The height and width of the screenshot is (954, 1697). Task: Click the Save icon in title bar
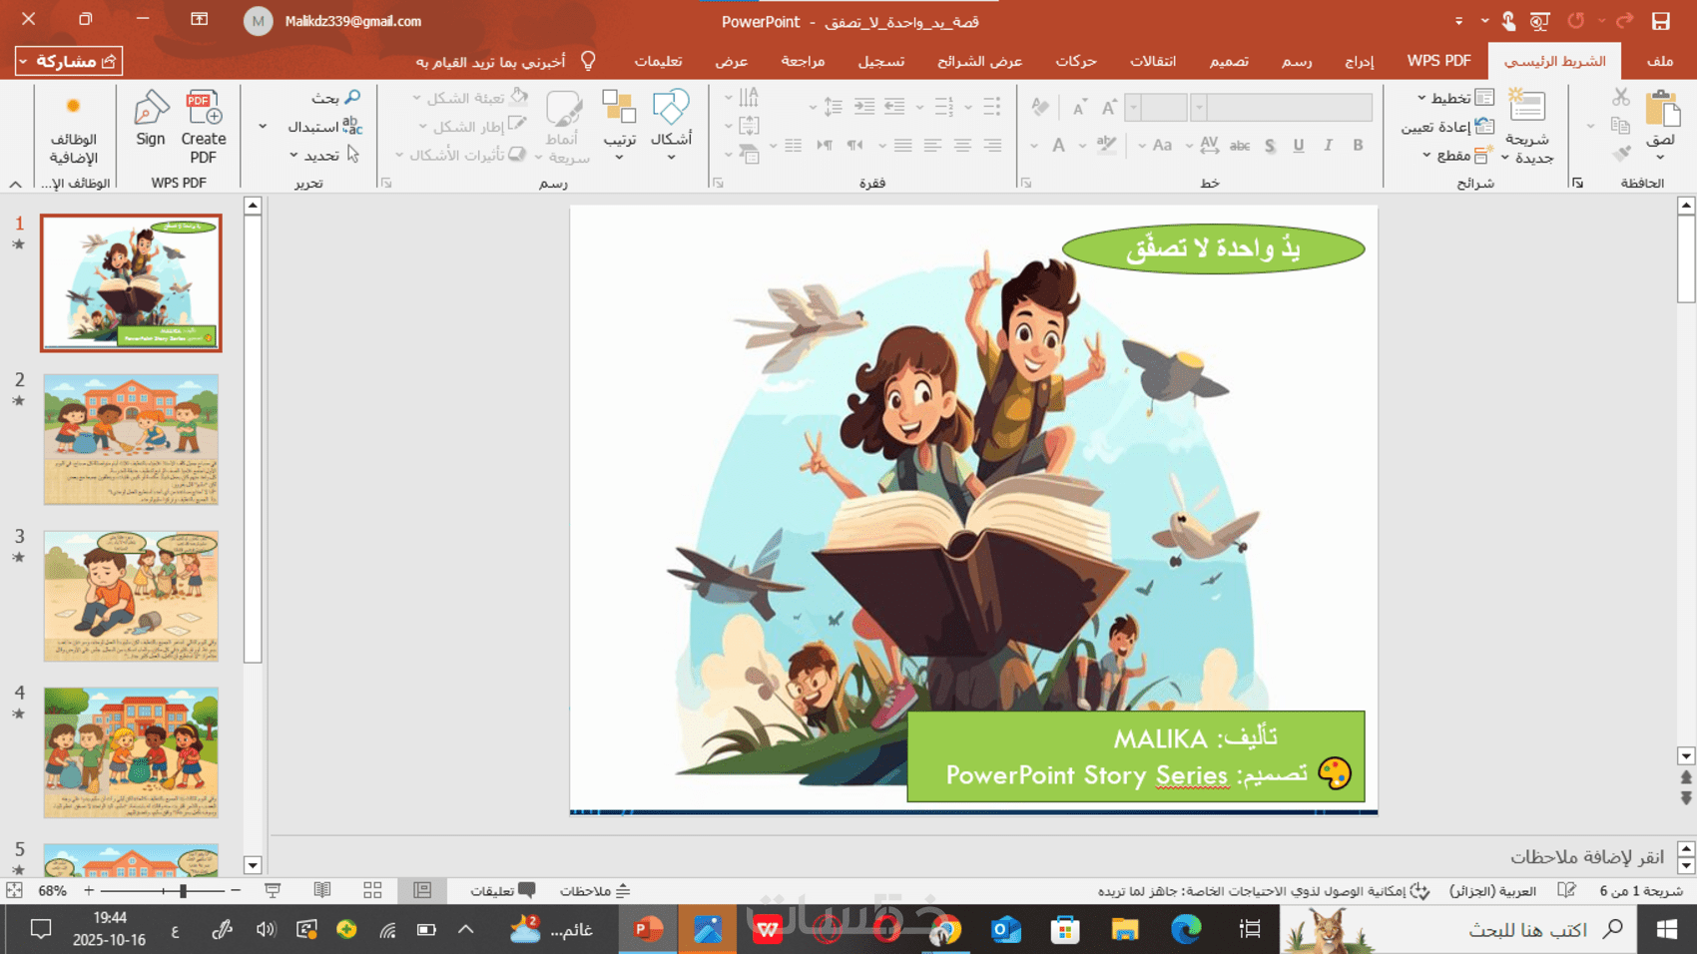(x=1661, y=21)
